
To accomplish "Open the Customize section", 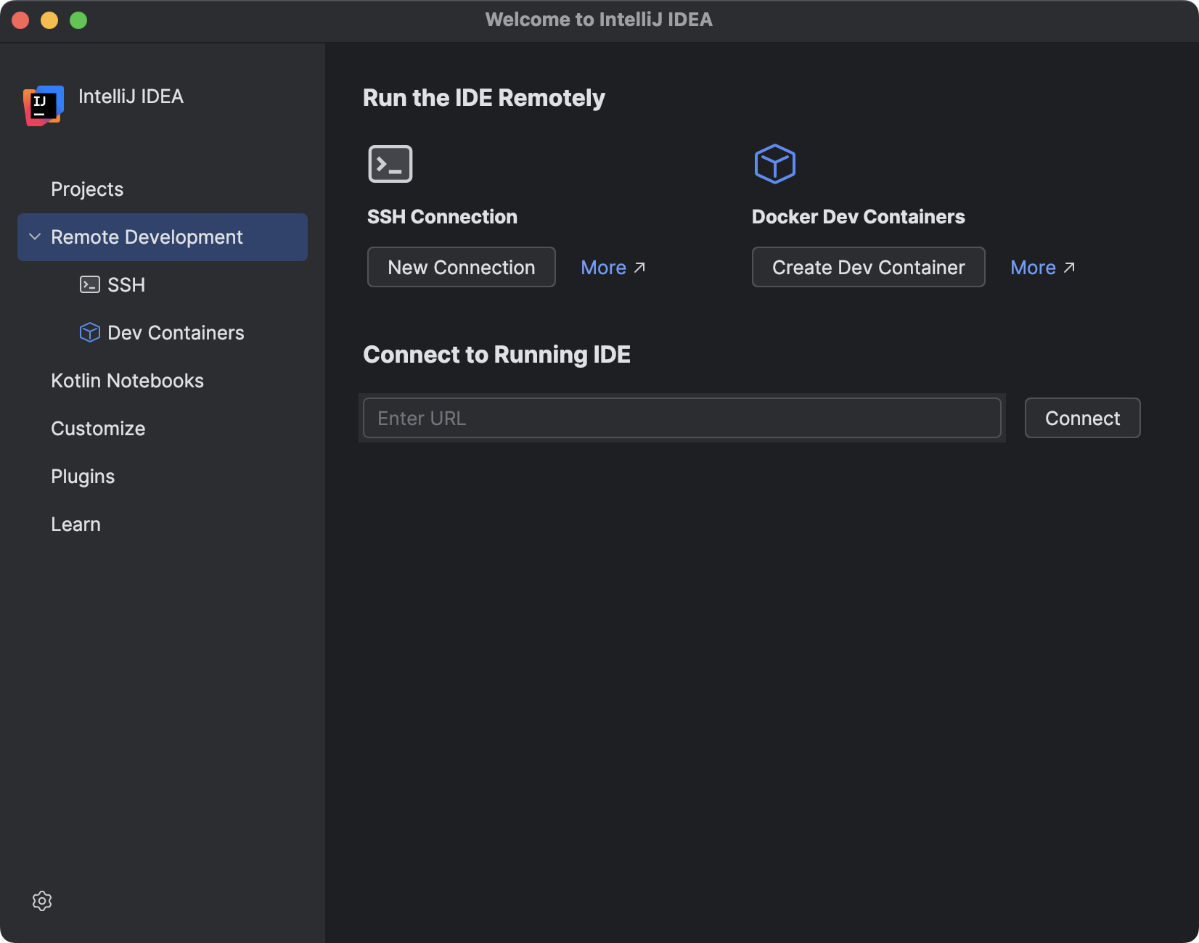I will [x=98, y=429].
